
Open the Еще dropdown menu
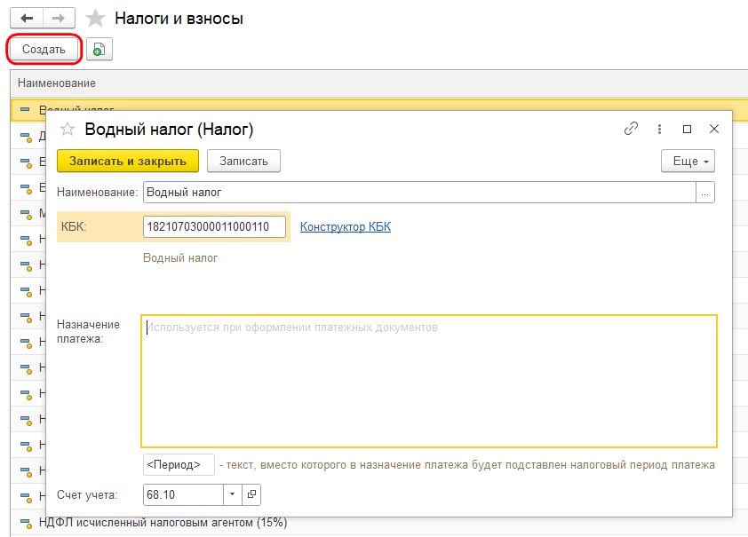tap(688, 161)
